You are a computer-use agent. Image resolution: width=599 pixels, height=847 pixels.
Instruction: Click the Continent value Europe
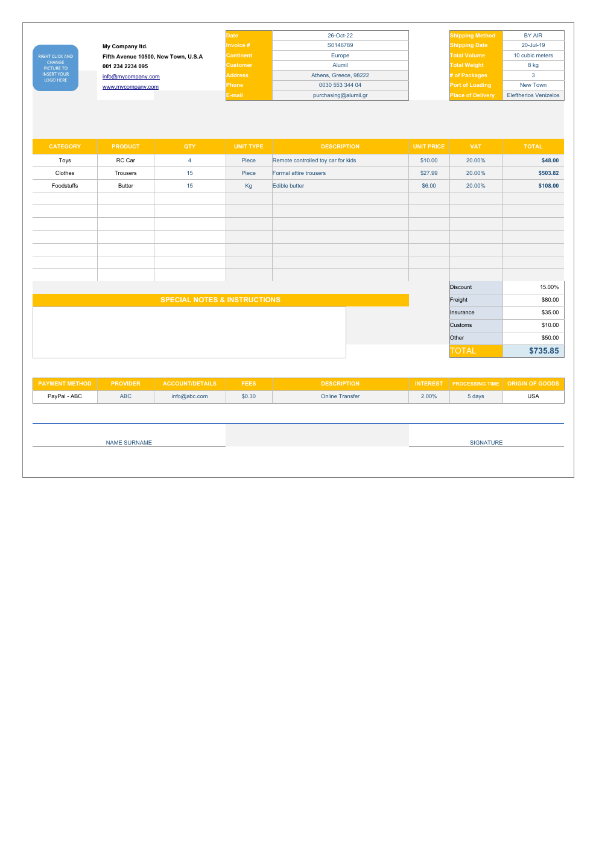[340, 56]
